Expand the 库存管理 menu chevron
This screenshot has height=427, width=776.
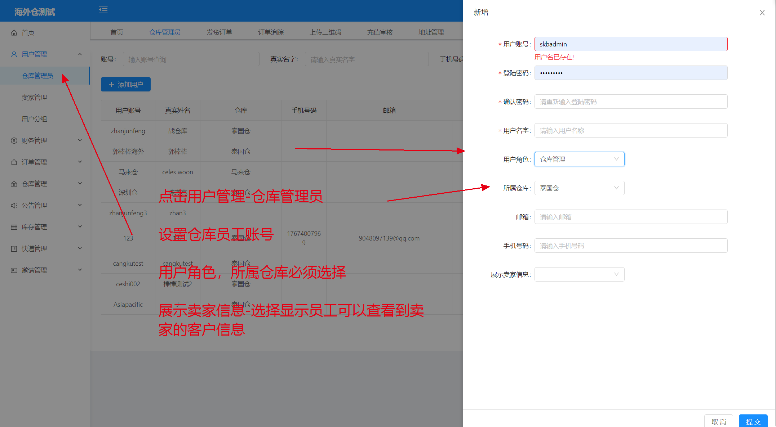pos(80,227)
